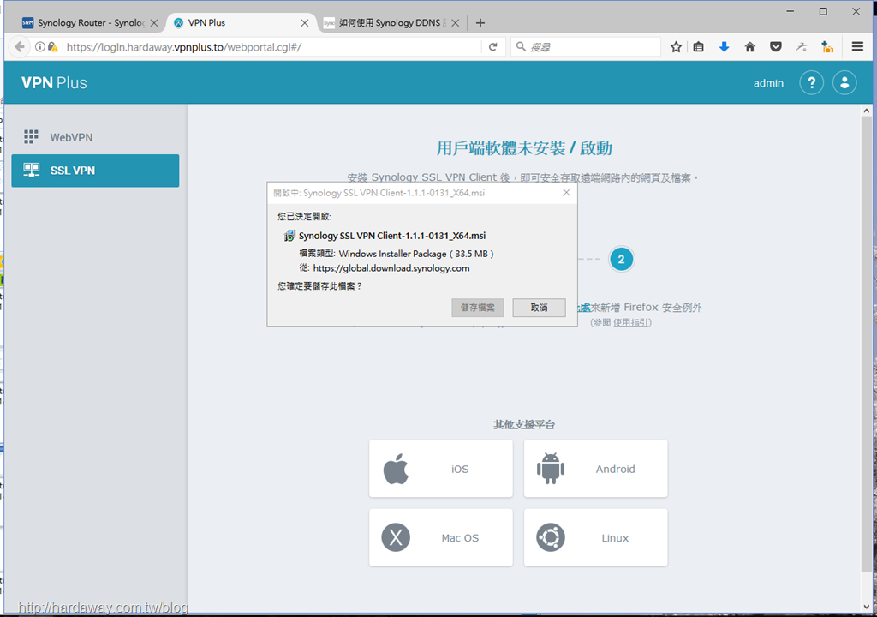Click the WebVPN grid icon in sidebar
Image resolution: width=877 pixels, height=617 pixels.
click(32, 136)
